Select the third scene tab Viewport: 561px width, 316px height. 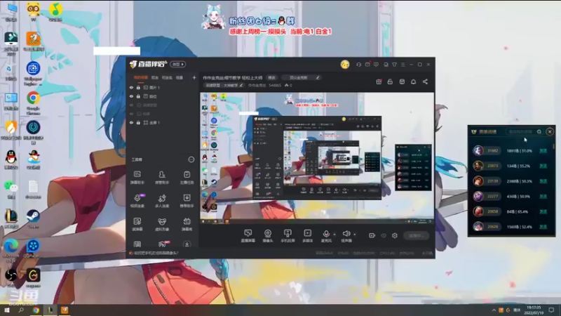[x=167, y=77]
